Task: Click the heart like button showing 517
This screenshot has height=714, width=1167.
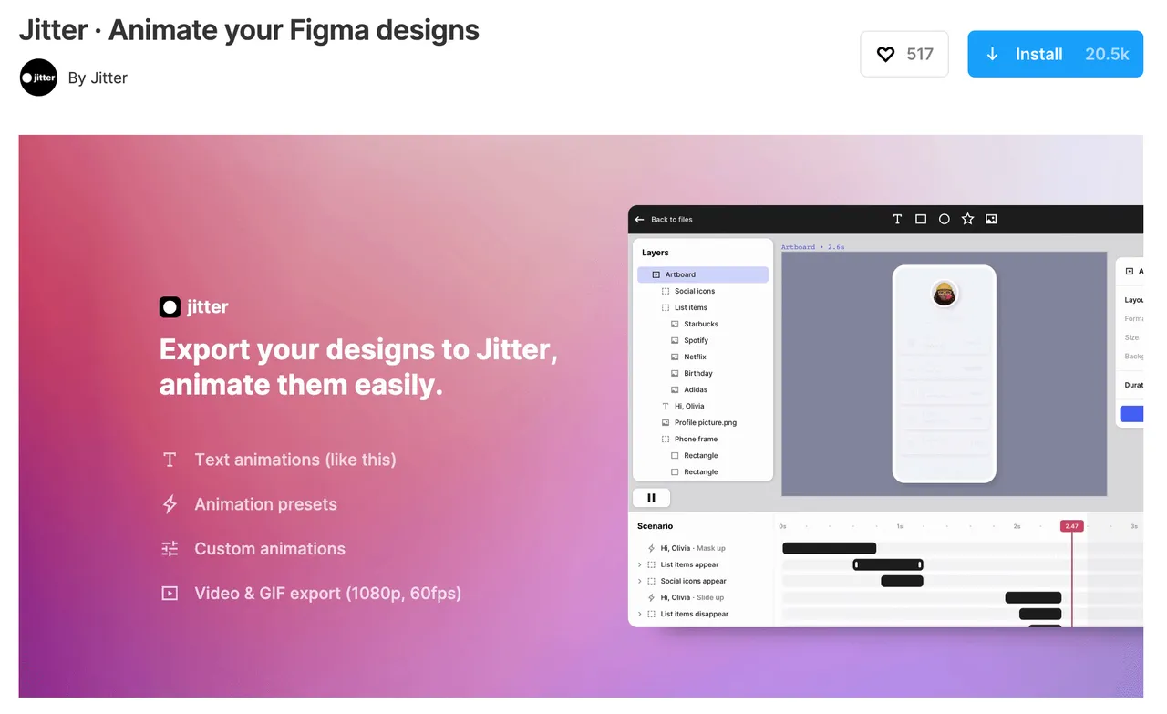Action: (904, 54)
